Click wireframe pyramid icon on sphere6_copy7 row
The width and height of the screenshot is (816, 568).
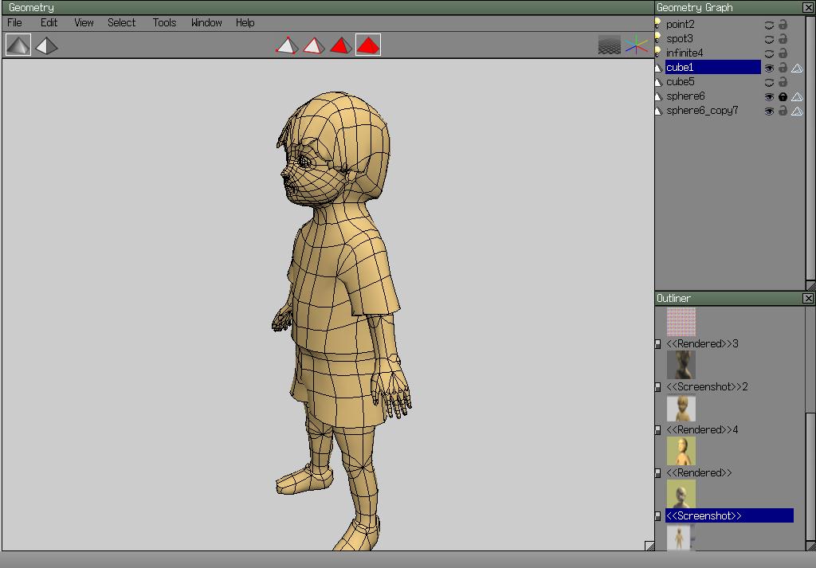(x=797, y=111)
